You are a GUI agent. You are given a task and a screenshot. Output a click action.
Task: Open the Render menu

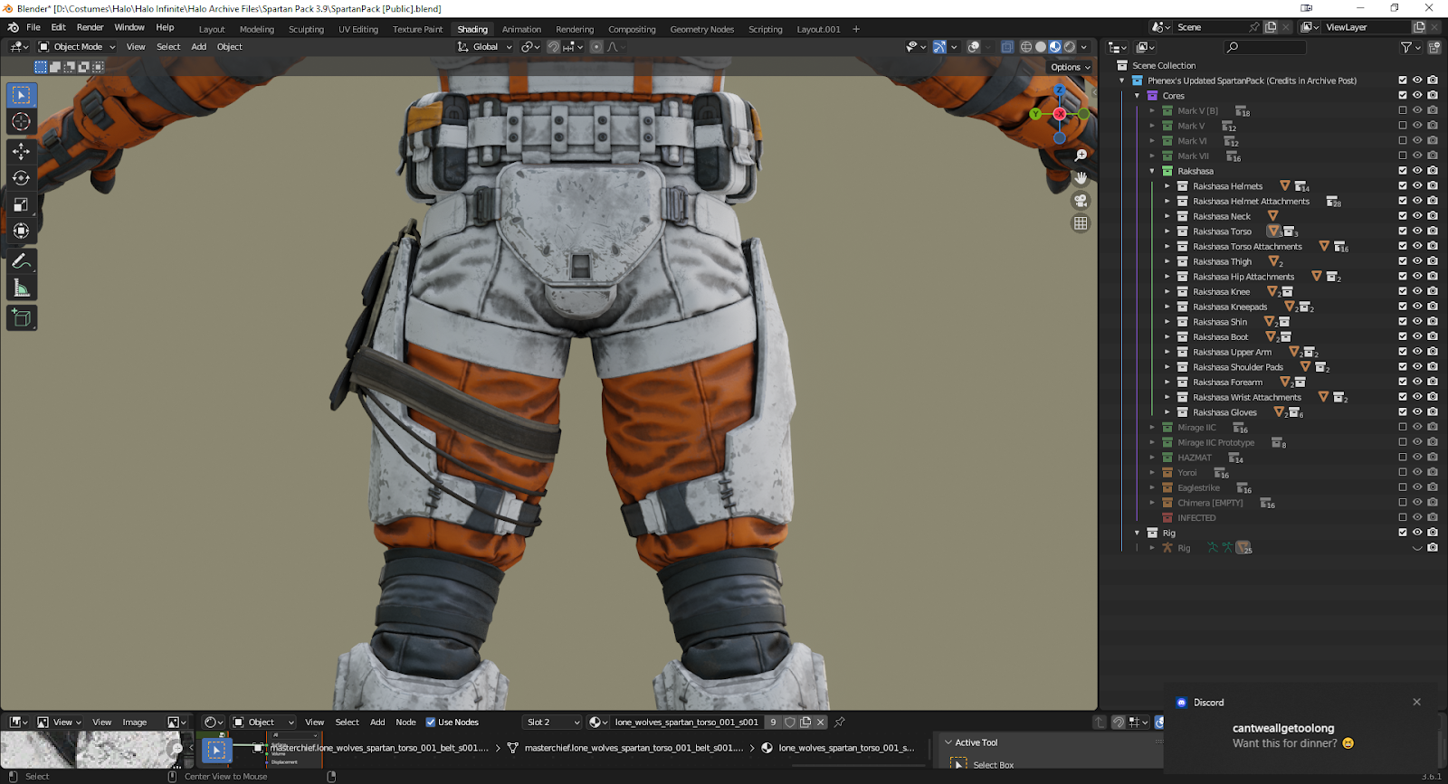90,27
